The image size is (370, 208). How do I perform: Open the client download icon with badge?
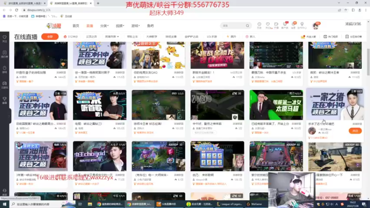(x=284, y=25)
